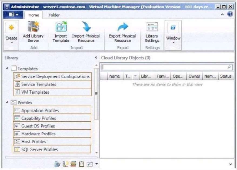Screen dimensions: 237x170
Task: Minimize the ribbon with the up chevron
Action: [x=222, y=15]
